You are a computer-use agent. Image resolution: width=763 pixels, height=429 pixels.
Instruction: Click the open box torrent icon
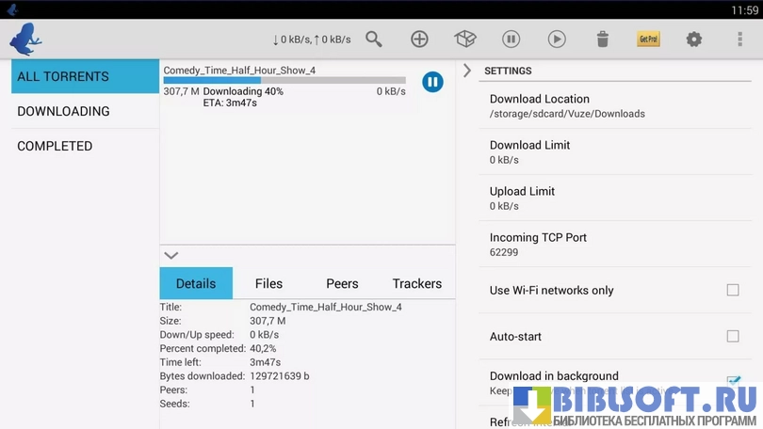point(465,39)
